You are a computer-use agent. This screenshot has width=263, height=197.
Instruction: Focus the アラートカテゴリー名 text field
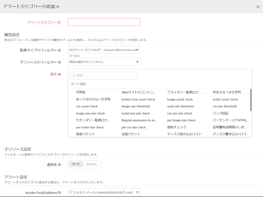104,22
